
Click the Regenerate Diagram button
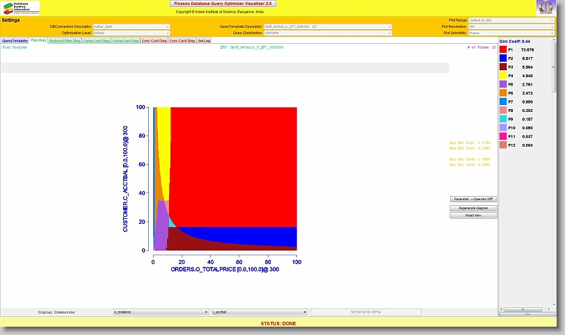473,208
